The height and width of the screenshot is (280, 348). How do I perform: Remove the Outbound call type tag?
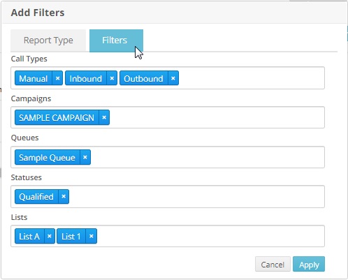click(x=173, y=78)
